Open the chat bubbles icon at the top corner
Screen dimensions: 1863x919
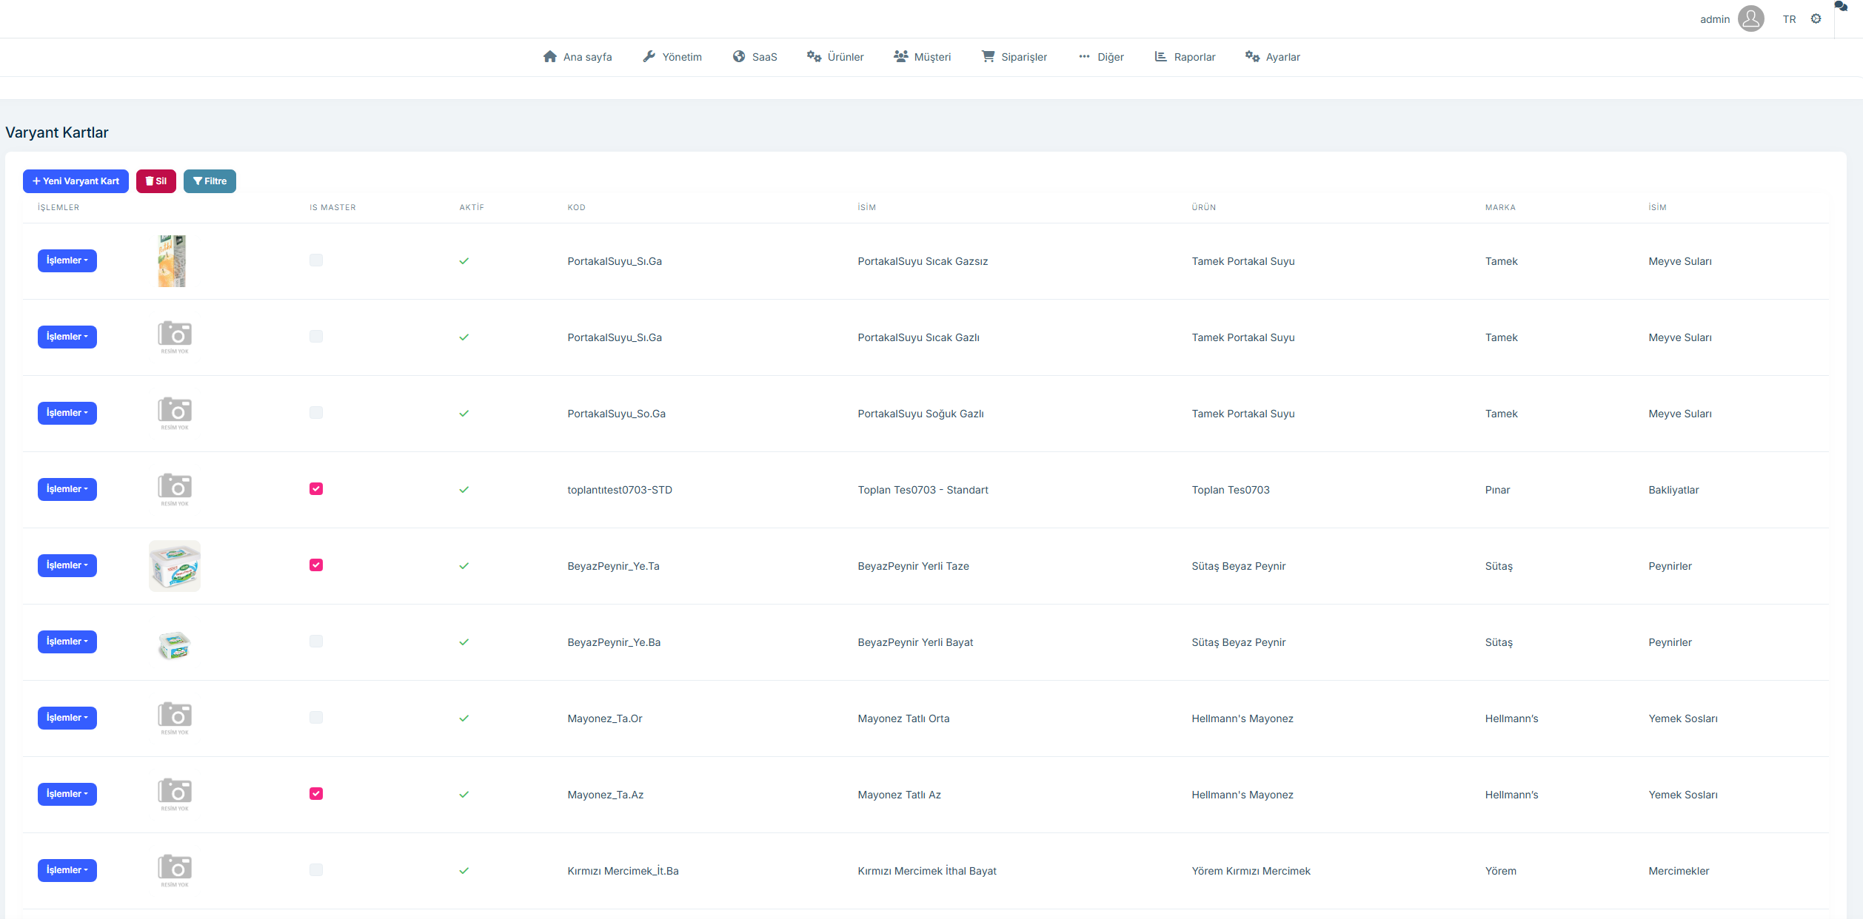(x=1841, y=6)
